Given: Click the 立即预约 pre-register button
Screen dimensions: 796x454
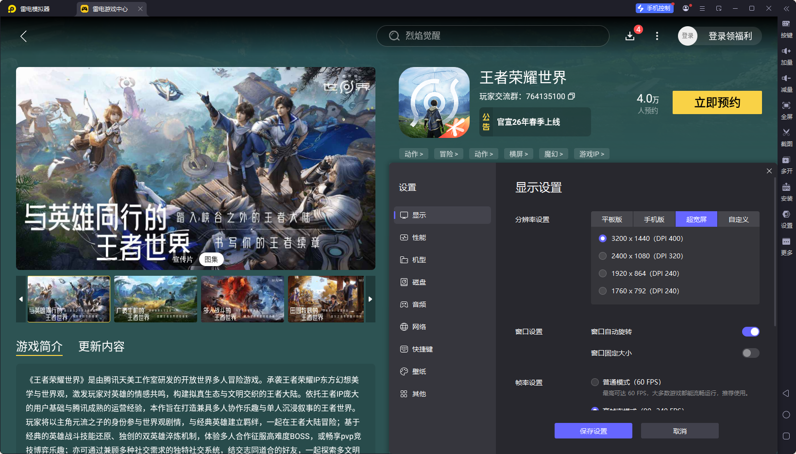Looking at the screenshot, I should 717,102.
